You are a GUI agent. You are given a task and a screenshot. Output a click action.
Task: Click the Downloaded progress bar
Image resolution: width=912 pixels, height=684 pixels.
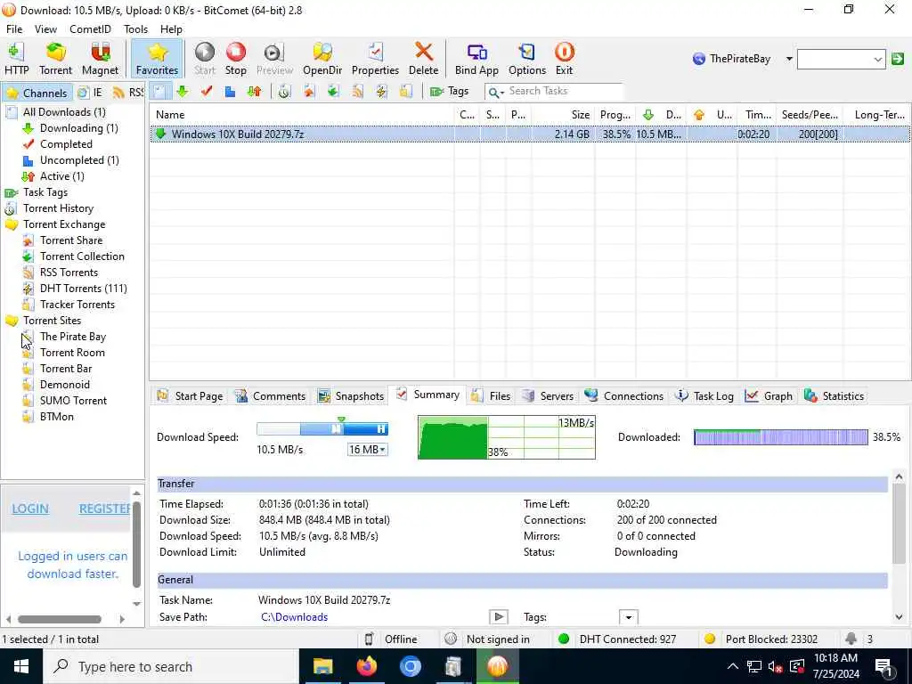780,436
